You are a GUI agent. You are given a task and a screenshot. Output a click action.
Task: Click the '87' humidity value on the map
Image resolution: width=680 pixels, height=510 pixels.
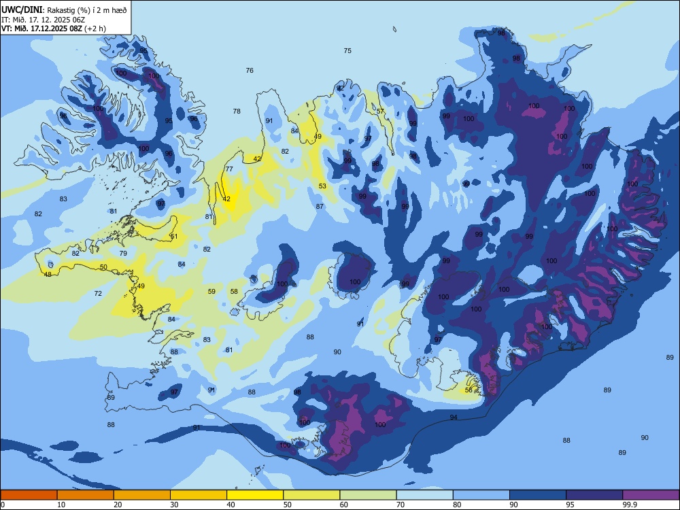point(320,207)
